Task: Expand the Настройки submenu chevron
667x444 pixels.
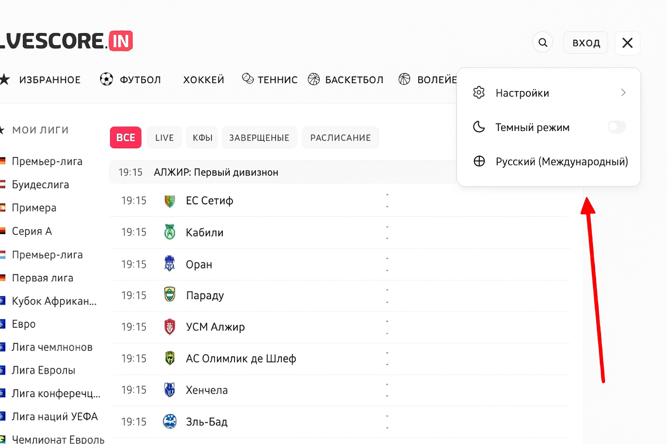Action: (623, 92)
